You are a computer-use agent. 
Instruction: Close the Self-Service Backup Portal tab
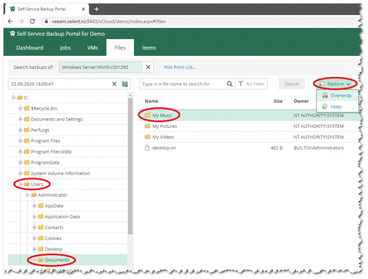point(83,9)
